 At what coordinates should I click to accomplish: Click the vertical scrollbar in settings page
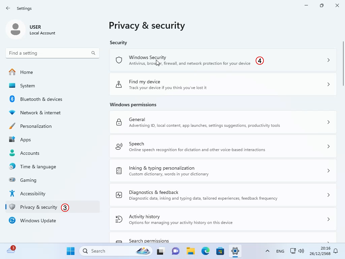tap(343, 64)
